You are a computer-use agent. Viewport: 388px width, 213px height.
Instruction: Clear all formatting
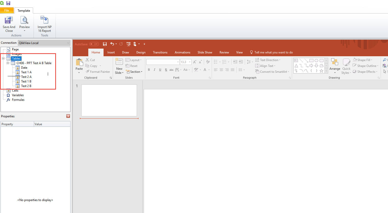pos(208,62)
